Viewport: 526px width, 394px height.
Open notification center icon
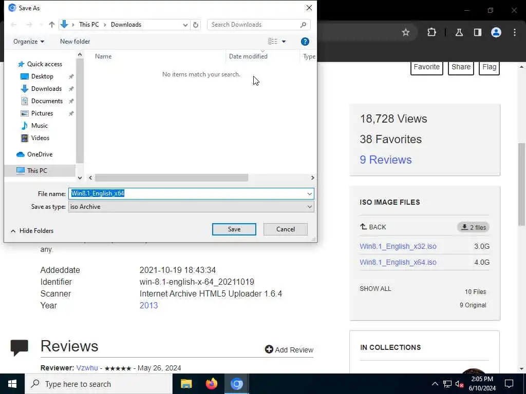point(509,384)
